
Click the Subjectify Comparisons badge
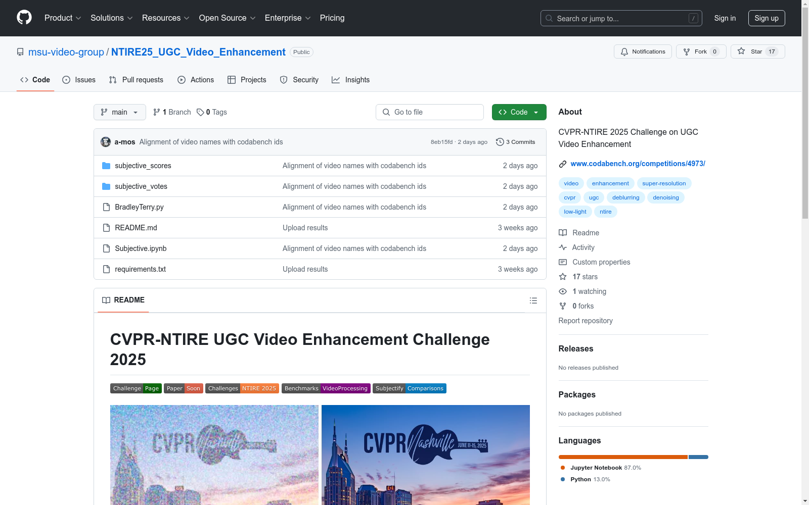pyautogui.click(x=410, y=388)
